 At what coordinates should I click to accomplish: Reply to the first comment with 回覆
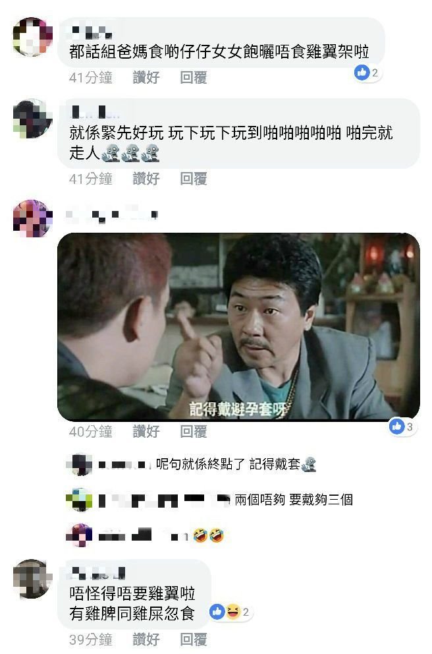point(194,77)
